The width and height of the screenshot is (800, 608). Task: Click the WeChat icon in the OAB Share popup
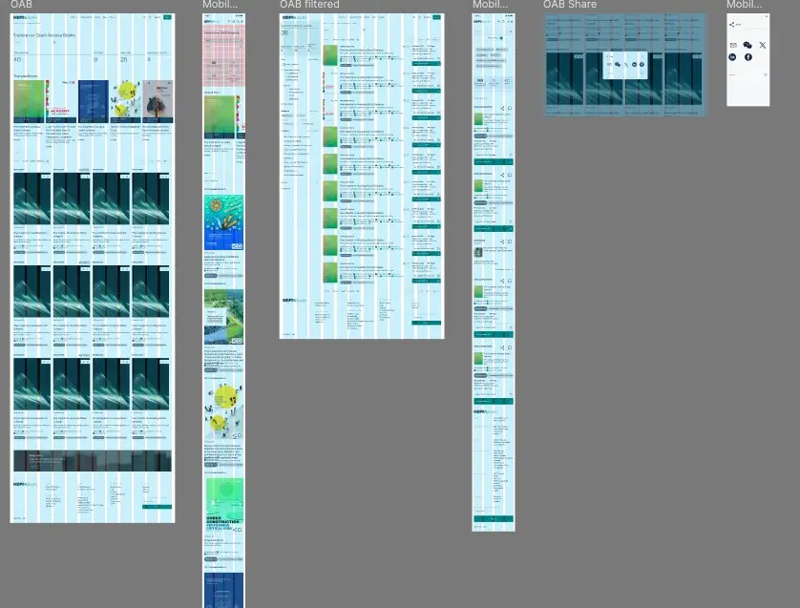pyautogui.click(x=618, y=65)
